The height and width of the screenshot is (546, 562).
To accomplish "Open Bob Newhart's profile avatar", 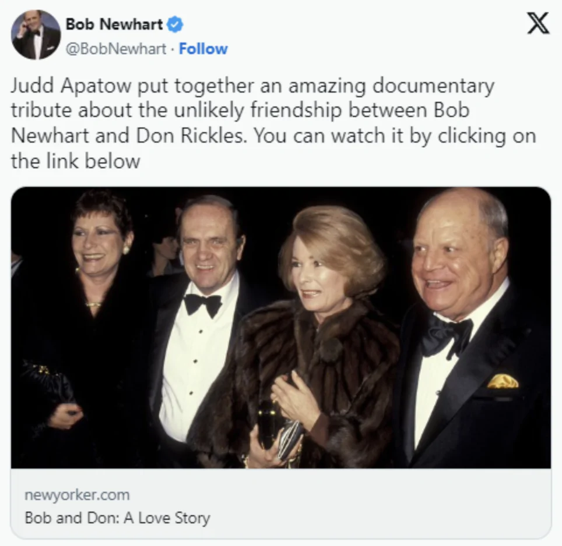I will coord(36,35).
